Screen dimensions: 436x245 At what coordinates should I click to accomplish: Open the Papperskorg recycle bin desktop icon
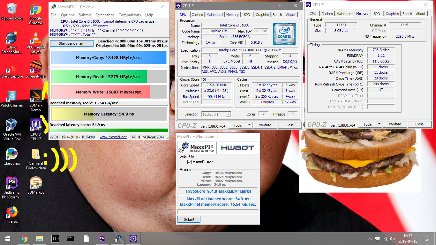pos(12,11)
